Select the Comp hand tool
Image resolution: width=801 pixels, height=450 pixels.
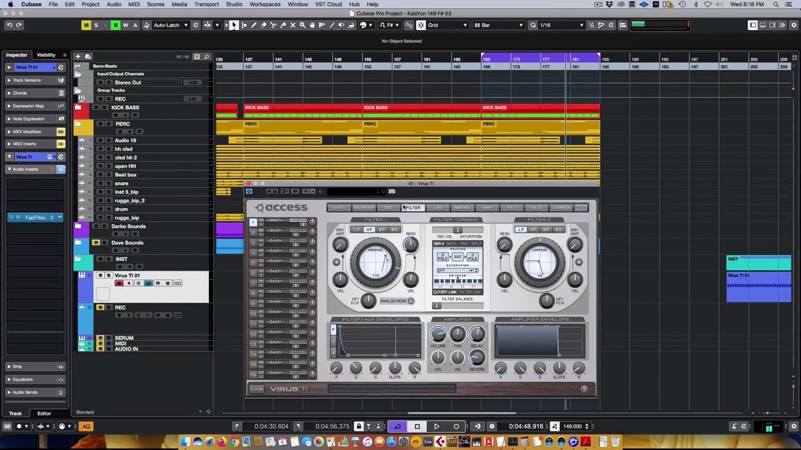(312, 25)
